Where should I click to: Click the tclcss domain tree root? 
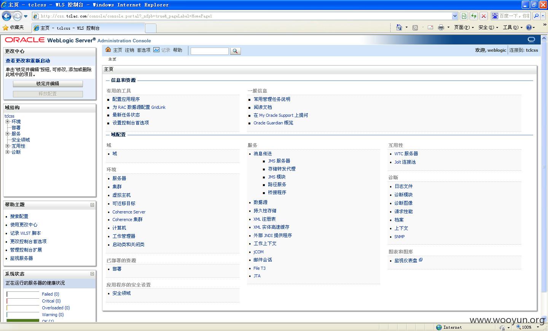click(x=10, y=116)
